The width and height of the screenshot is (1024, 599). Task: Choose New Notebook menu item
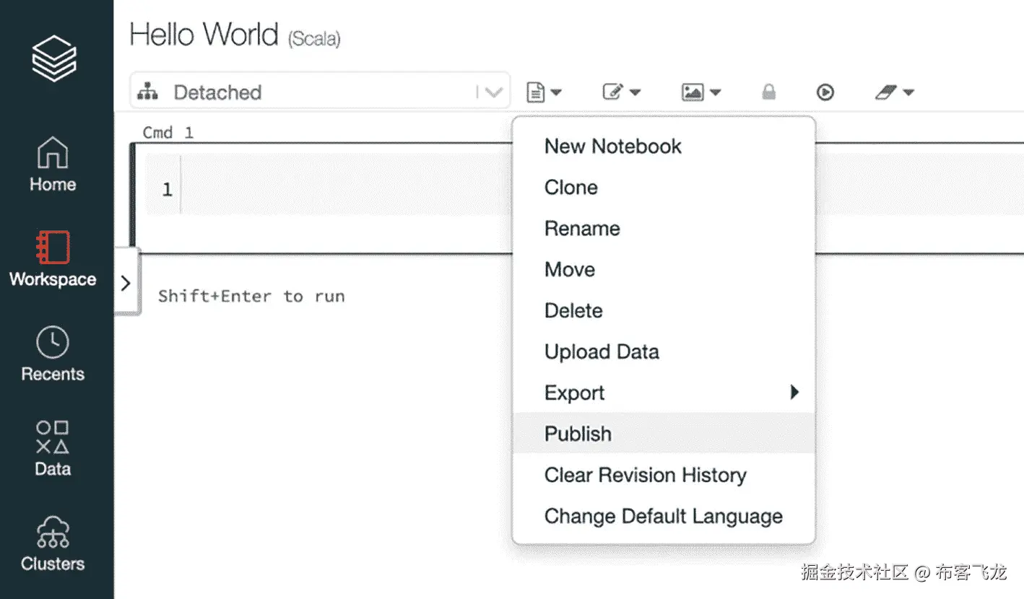(613, 147)
